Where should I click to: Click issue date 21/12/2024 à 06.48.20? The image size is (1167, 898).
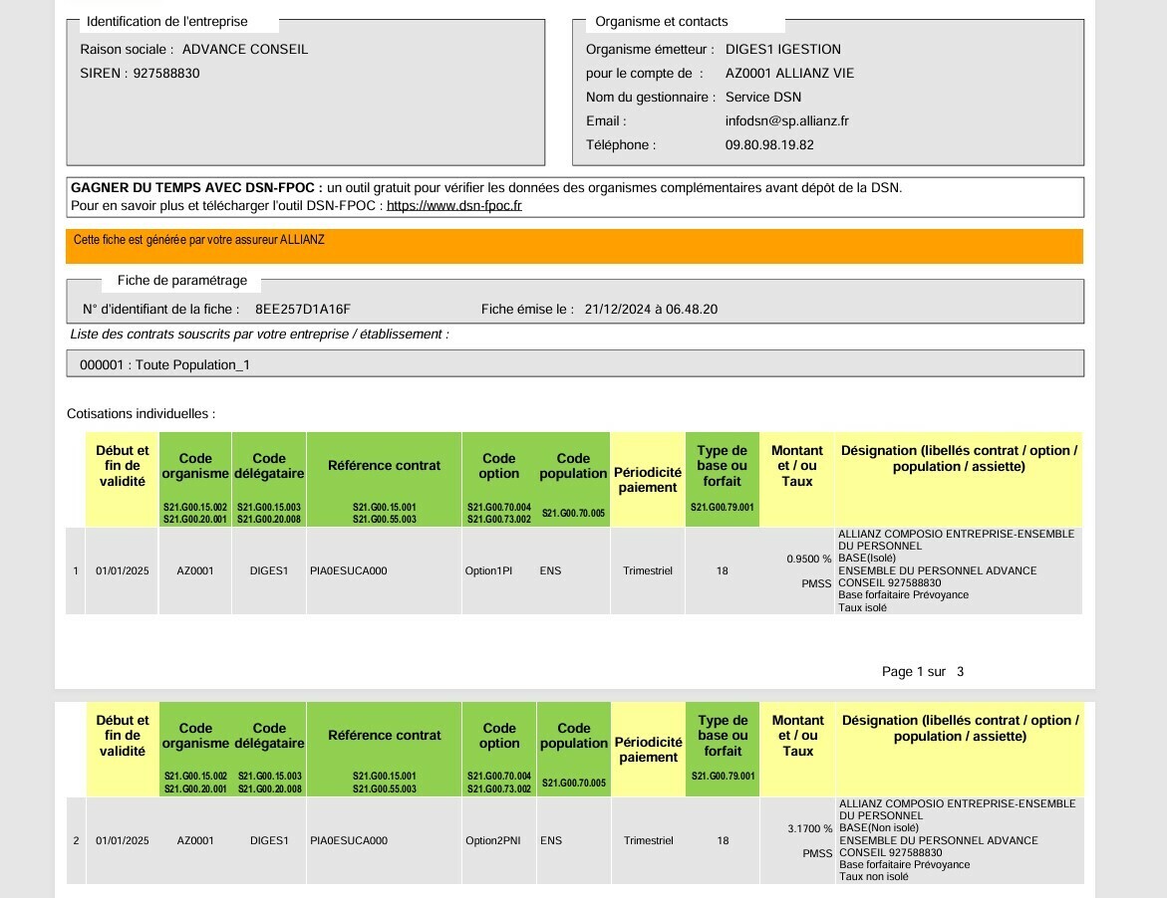(651, 310)
